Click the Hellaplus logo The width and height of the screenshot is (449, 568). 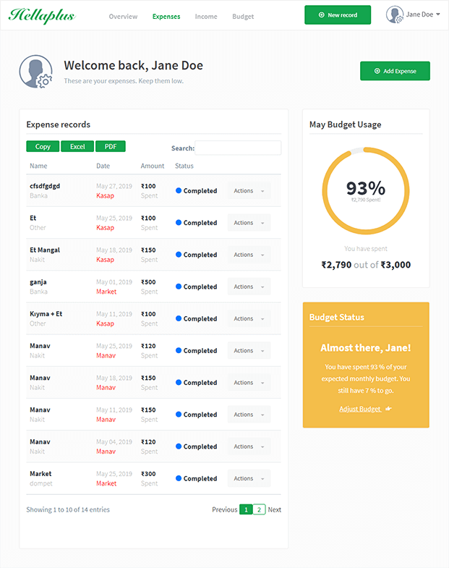(42, 15)
